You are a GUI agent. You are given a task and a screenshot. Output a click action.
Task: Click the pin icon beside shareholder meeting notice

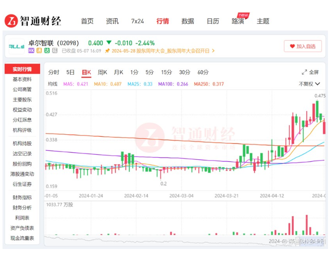107,51
